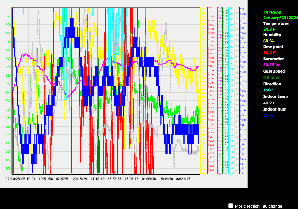
Task: Click the yellow 69 % humidity value
Action: pyautogui.click(x=268, y=41)
